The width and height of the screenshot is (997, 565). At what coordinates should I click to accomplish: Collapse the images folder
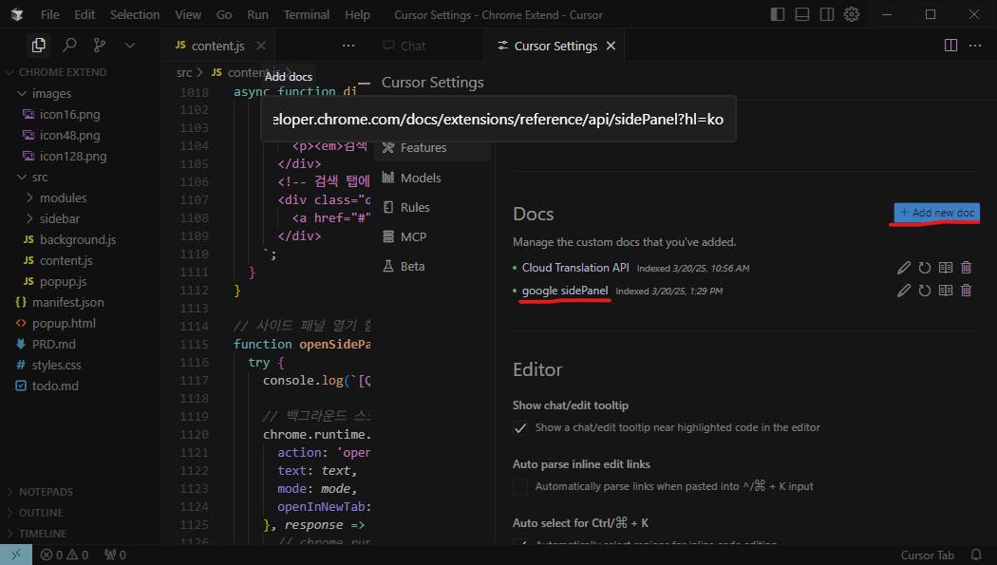pos(51,93)
